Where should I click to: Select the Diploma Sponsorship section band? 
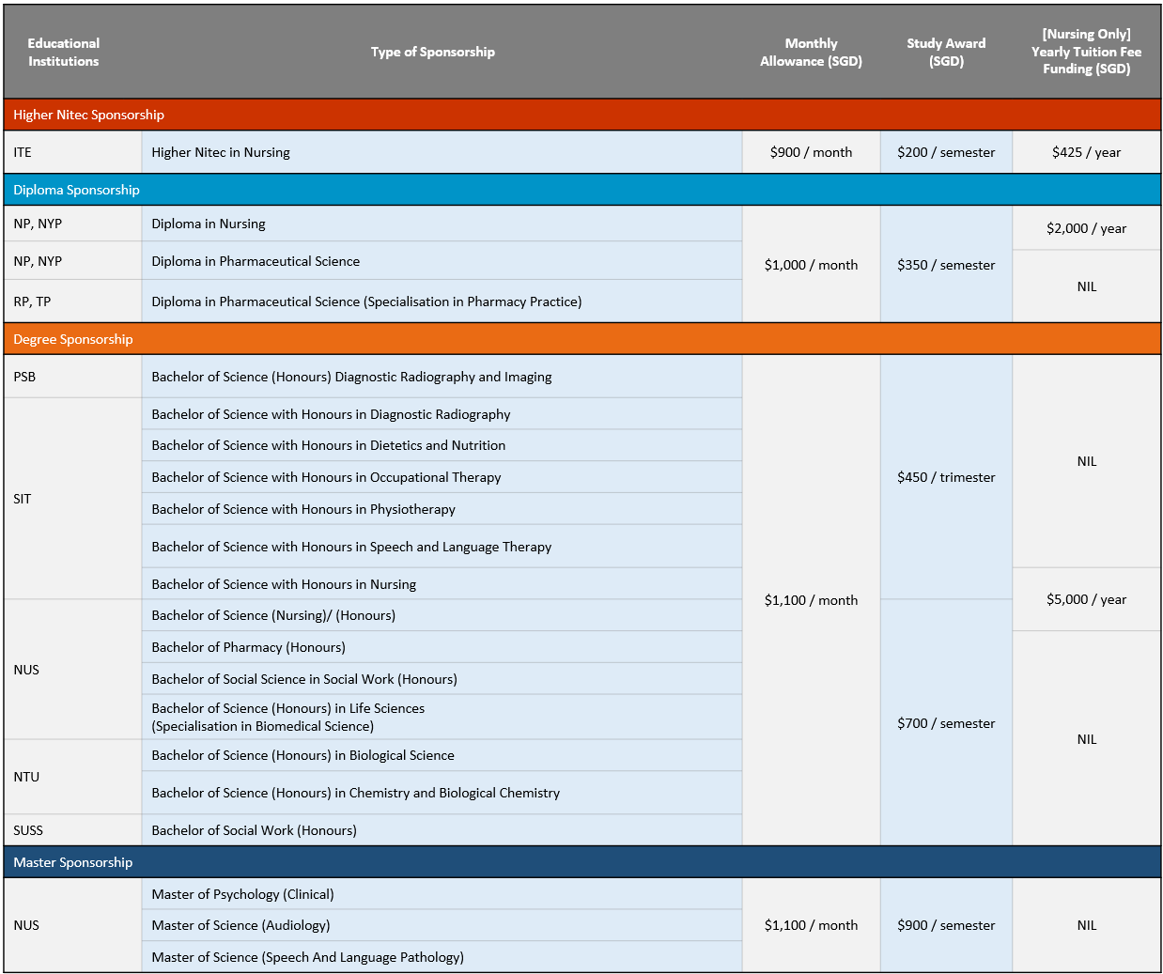77,190
